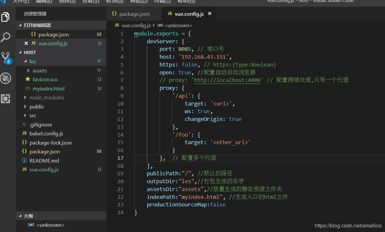Viewport: 385px width, 232px height.
Task: Click the HTML icon beside myindex.html
Action: (28, 88)
